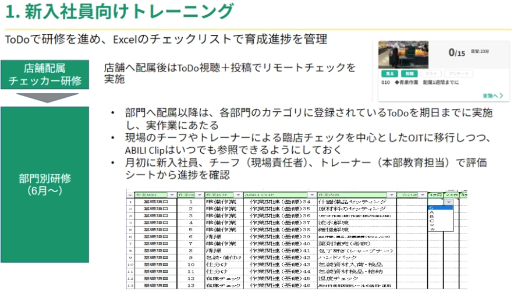This screenshot has height=298, width=521.
Task: Click the cell dropdown arrow under 2ヶ月 column
Action: [448, 201]
